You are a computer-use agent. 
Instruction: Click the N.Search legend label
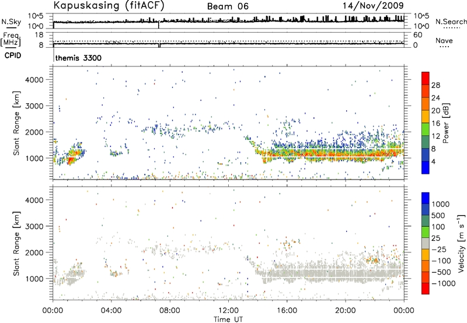click(451, 22)
